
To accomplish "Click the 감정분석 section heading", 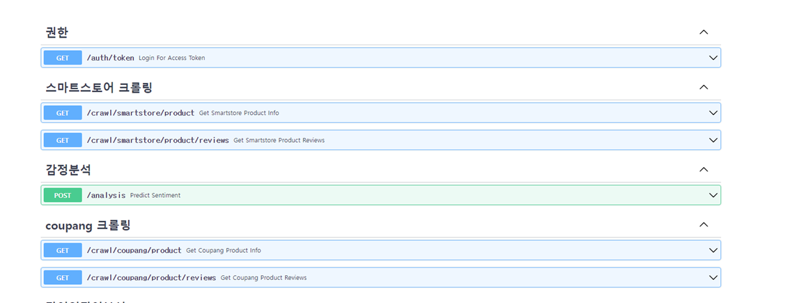I will click(68, 169).
